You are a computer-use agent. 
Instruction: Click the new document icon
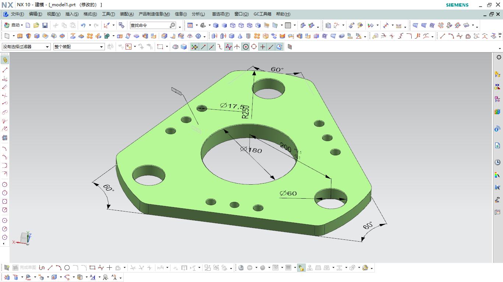[x=28, y=25]
